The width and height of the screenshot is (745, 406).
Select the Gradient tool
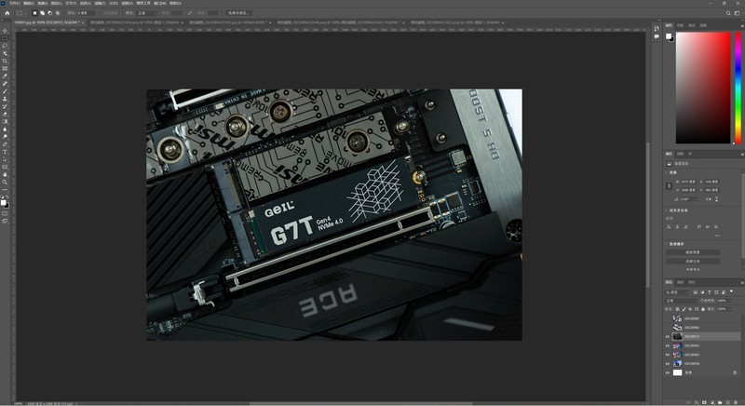pyautogui.click(x=6, y=122)
